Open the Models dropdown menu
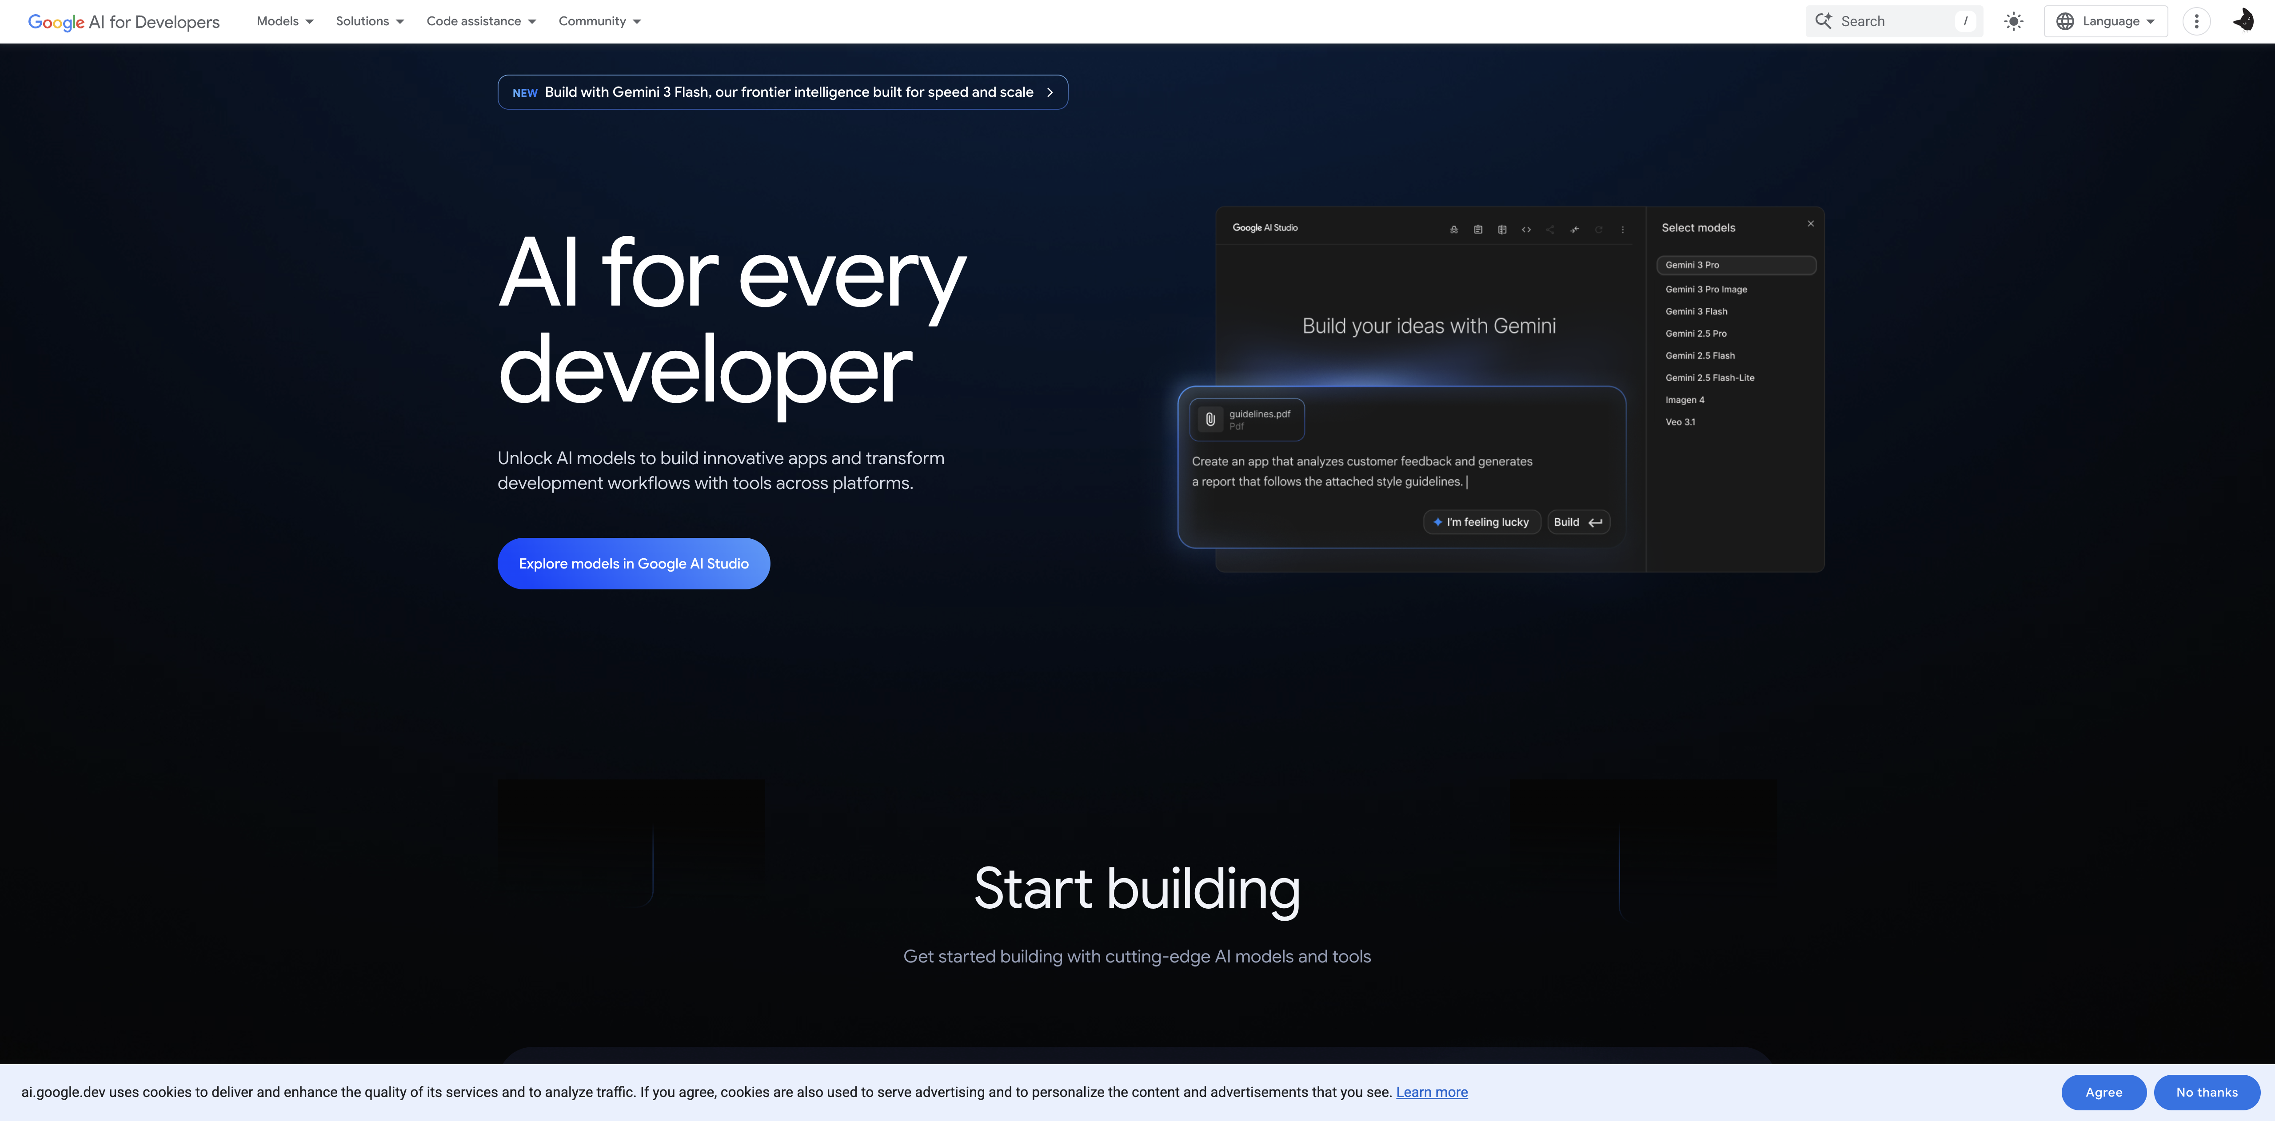Image resolution: width=2275 pixels, height=1121 pixels. (284, 21)
